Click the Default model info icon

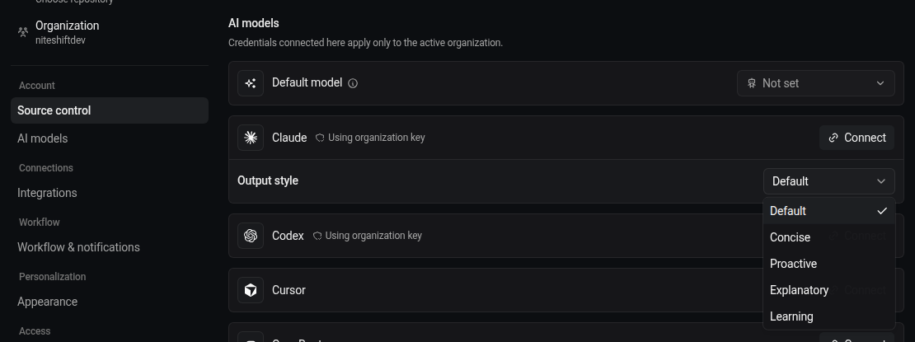point(353,83)
